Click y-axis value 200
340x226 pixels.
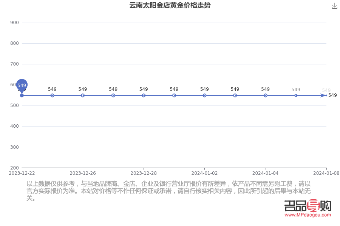click(14, 168)
